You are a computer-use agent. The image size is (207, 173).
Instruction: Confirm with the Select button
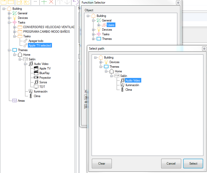pyautogui.click(x=193, y=164)
